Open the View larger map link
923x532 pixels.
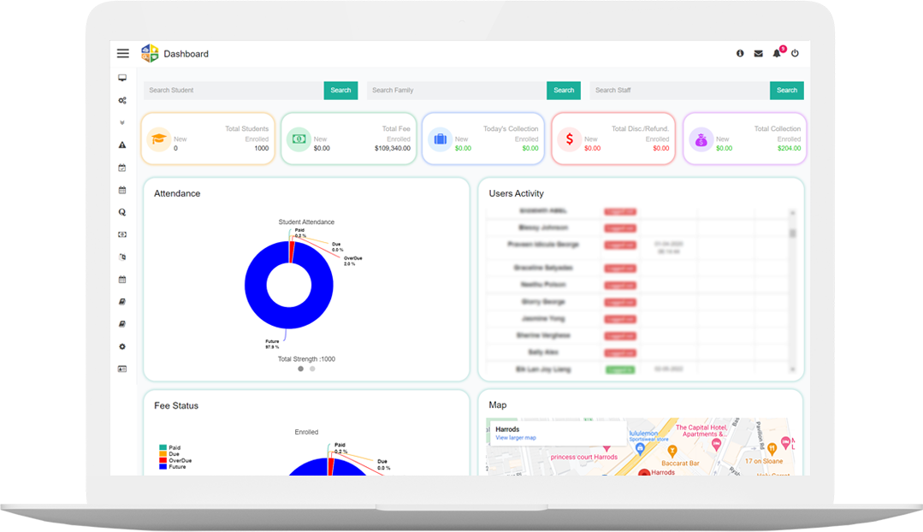tap(515, 438)
